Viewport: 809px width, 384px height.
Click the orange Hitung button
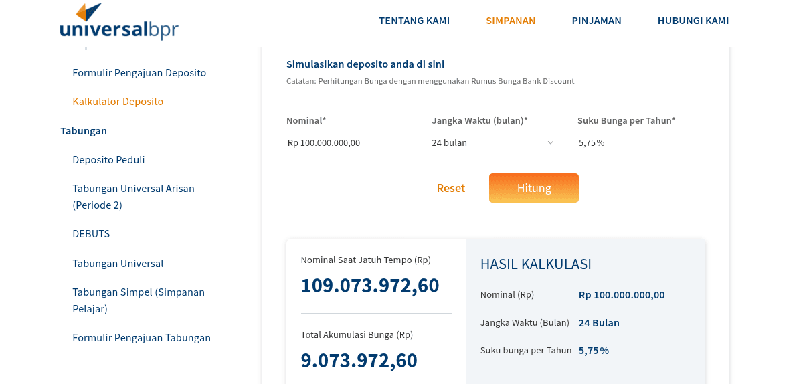tap(534, 188)
